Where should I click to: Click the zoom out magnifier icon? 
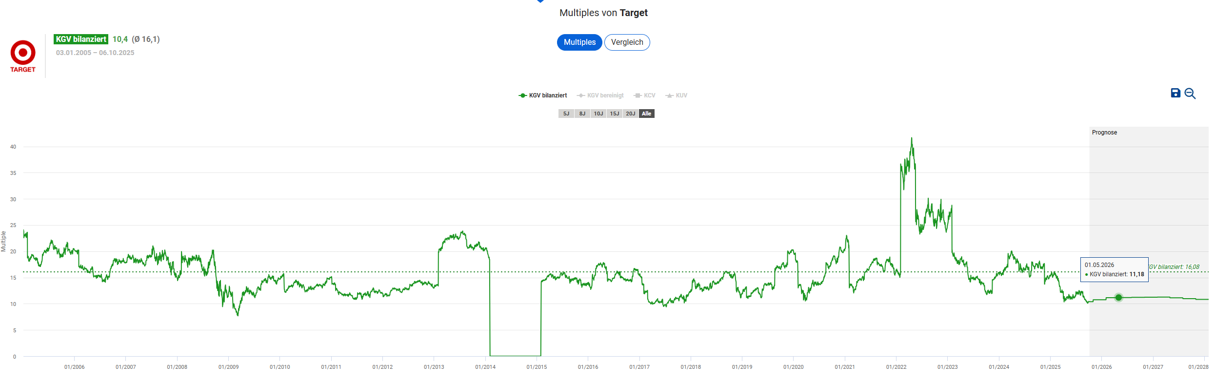click(x=1190, y=94)
